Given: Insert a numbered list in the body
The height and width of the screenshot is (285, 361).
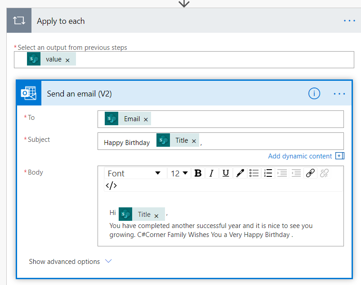Looking at the screenshot, I should tap(268, 173).
